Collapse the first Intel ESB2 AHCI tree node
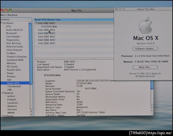 [37, 23]
